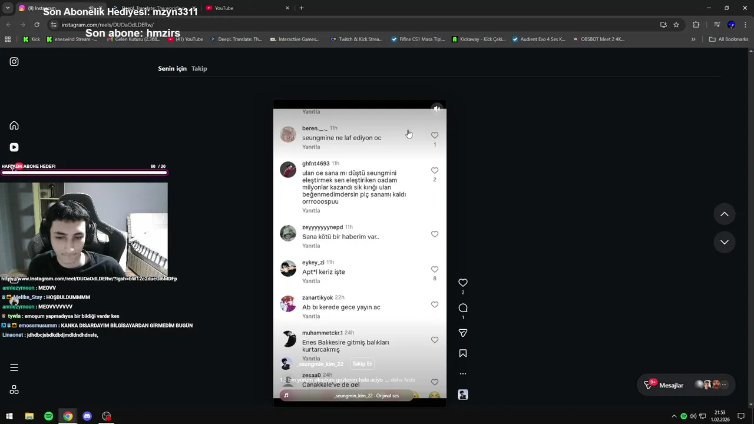Open File Explorer from taskbar
The height and width of the screenshot is (424, 754).
(x=29, y=416)
